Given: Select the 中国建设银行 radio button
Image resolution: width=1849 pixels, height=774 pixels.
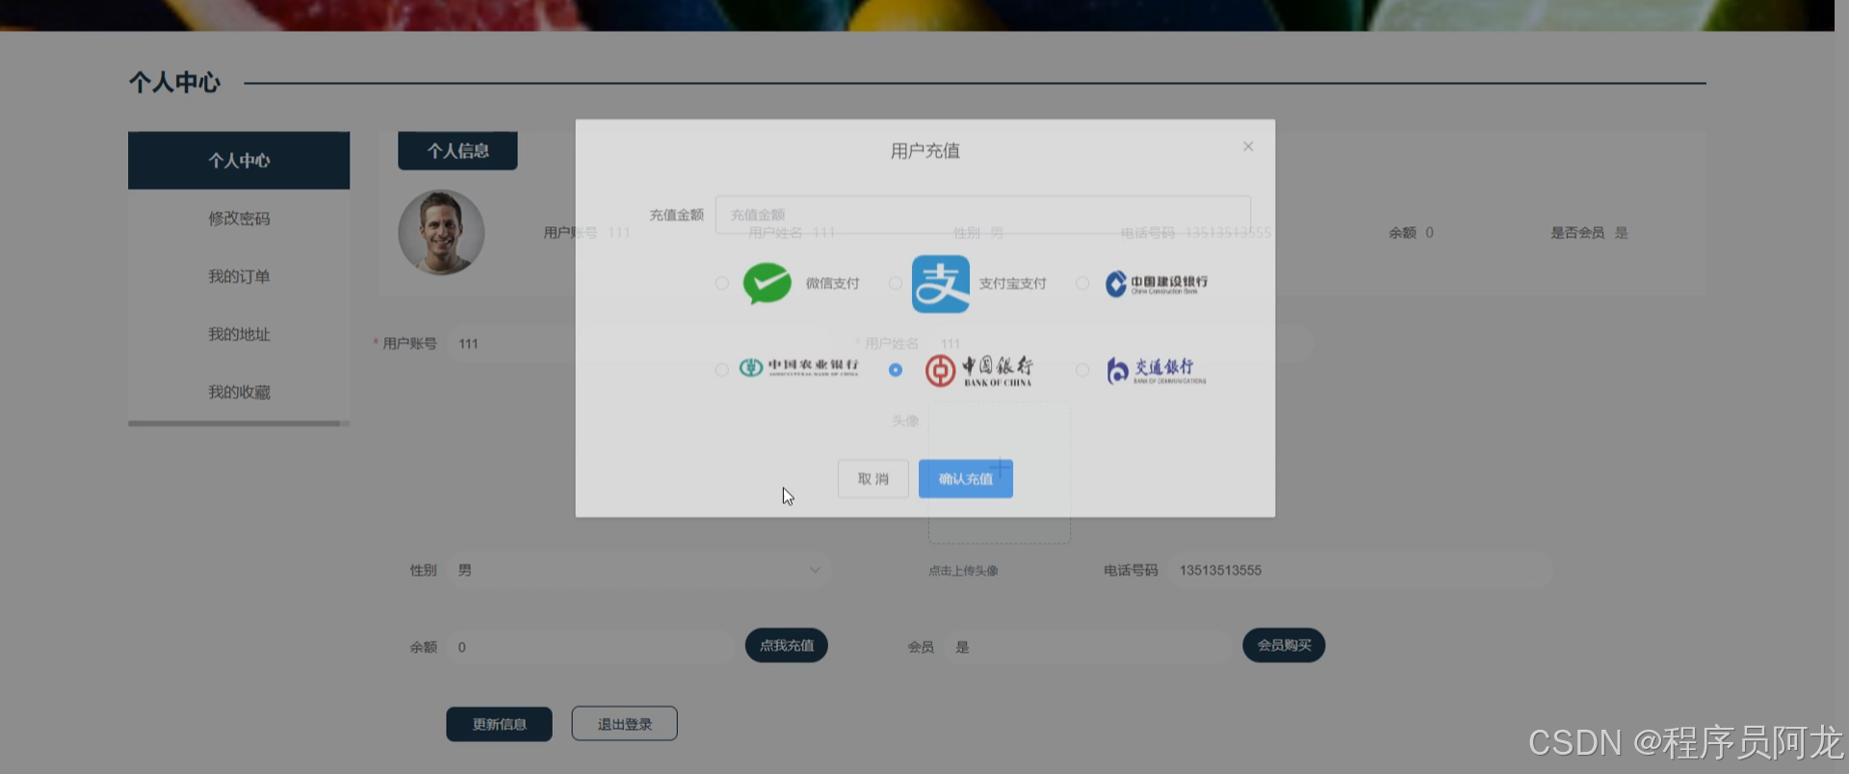Looking at the screenshot, I should point(1082,283).
